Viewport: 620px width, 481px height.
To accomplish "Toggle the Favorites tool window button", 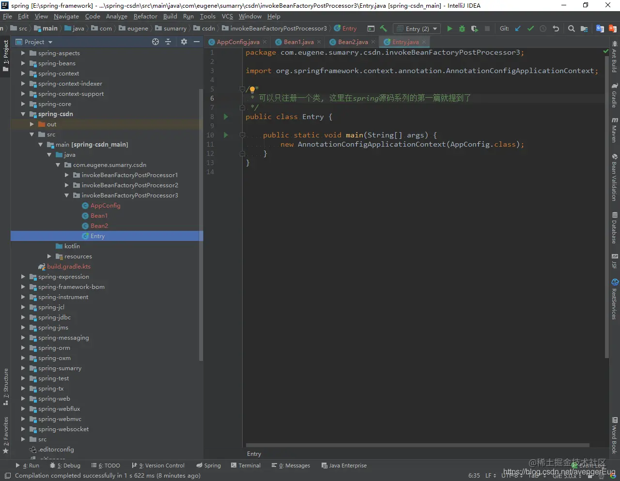I will point(5,435).
